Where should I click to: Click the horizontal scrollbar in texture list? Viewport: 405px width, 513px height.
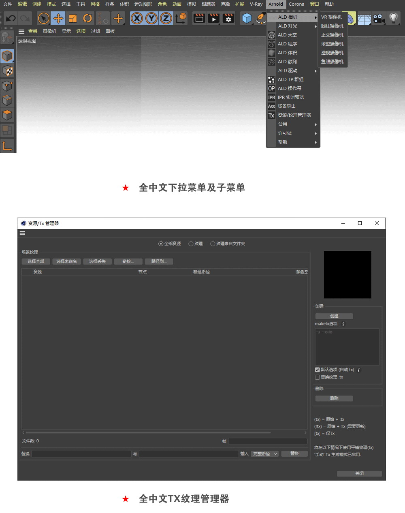click(148, 432)
